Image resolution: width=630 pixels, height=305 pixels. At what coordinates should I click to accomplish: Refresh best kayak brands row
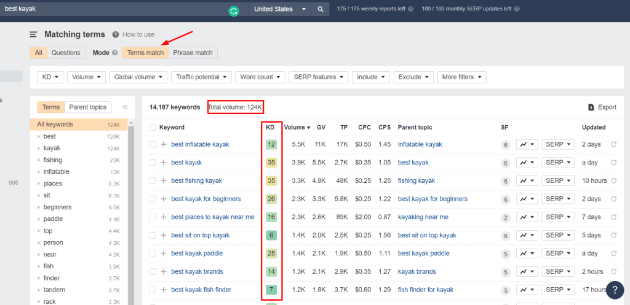613,271
